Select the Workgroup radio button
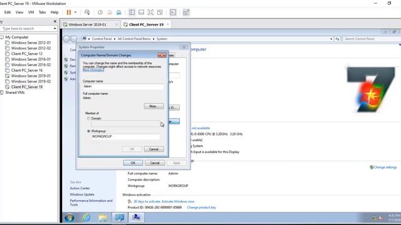This screenshot has width=401, height=225. pyautogui.click(x=88, y=131)
